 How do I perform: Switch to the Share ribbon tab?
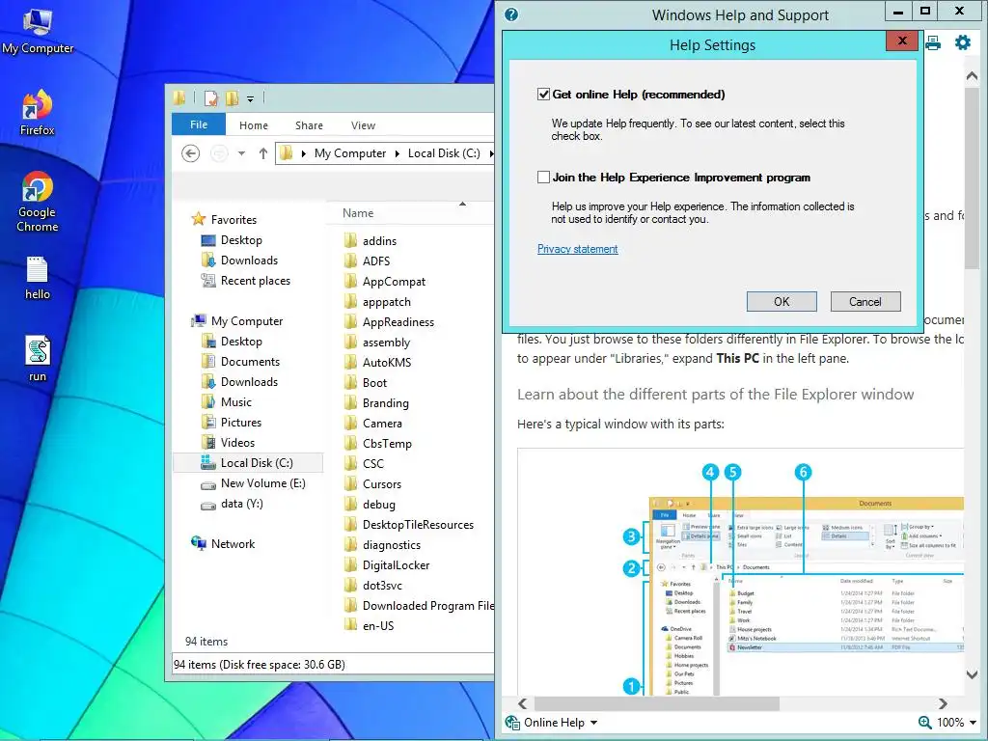309,125
